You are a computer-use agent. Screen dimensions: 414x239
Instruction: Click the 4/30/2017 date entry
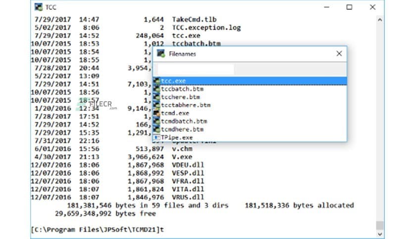[53, 157]
